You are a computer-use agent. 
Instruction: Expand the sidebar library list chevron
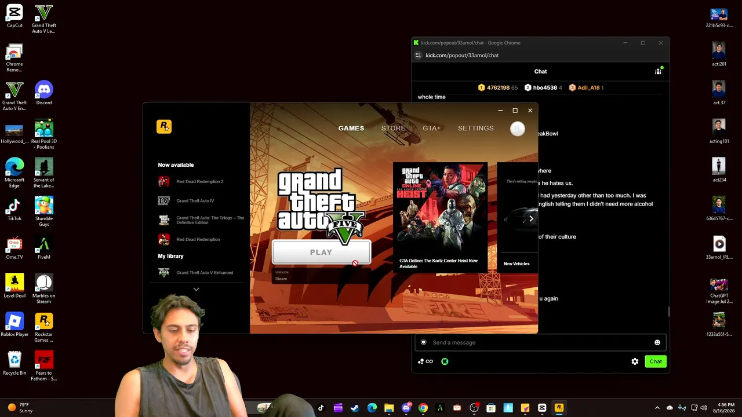coord(197,289)
